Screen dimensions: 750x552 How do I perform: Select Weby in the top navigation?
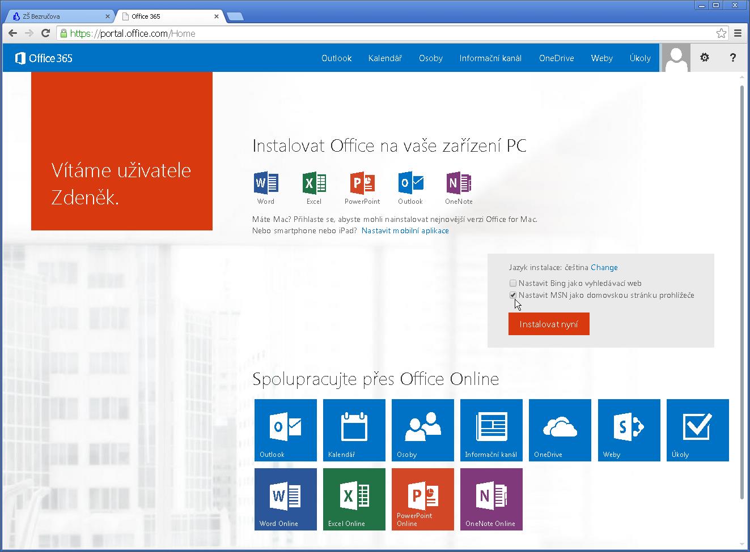click(602, 58)
